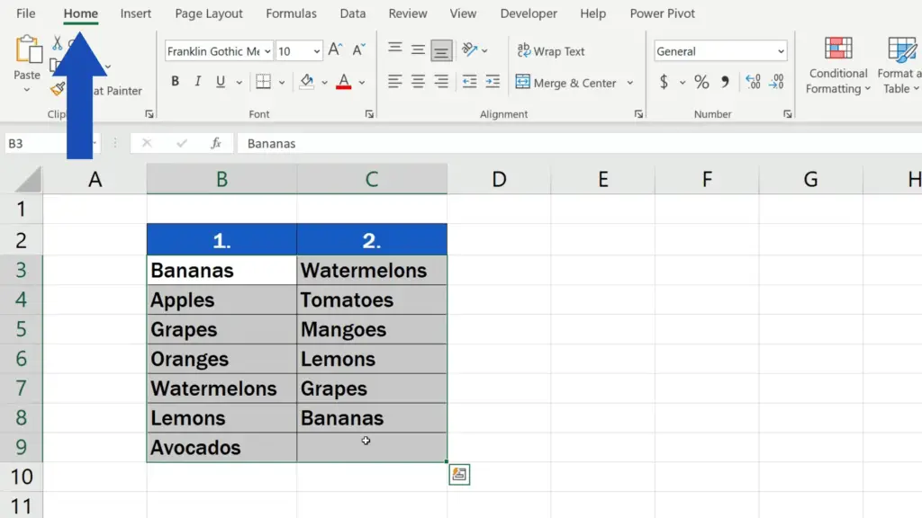Image resolution: width=922 pixels, height=518 pixels.
Task: Apply italic formatting
Action: click(x=196, y=81)
